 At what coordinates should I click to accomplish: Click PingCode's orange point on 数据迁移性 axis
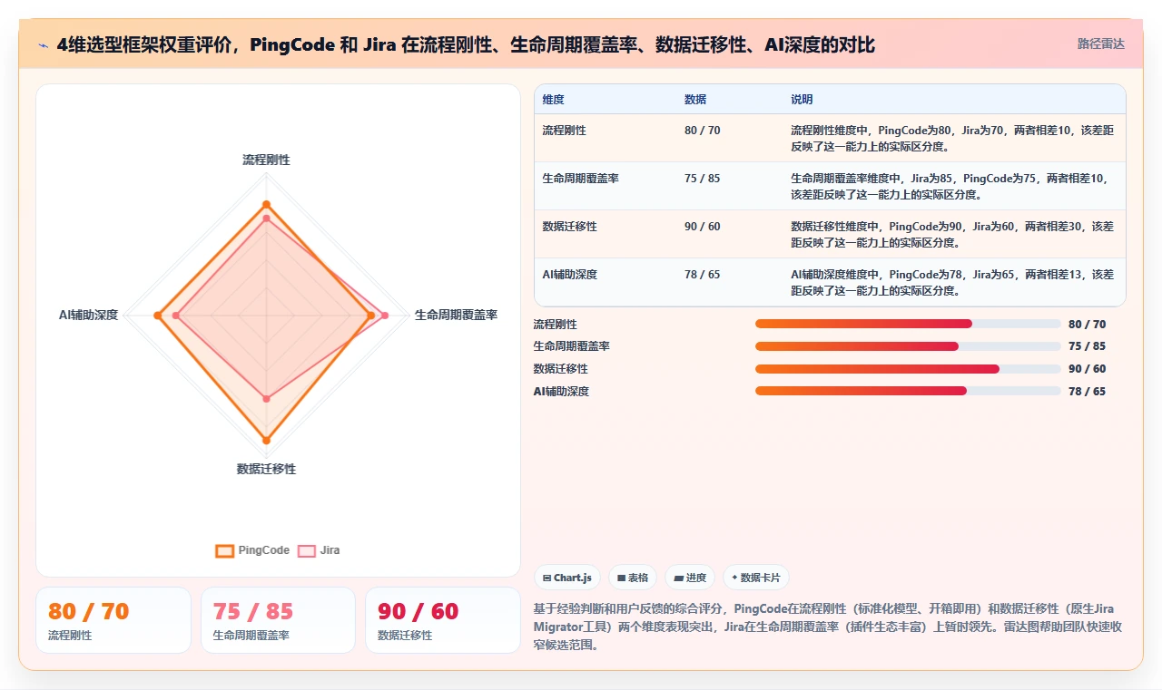tap(266, 441)
